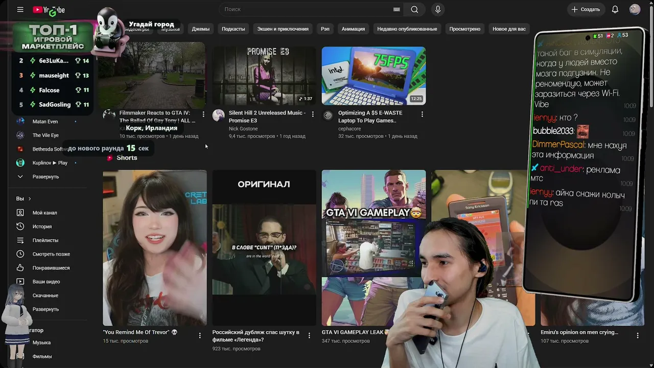Open the options menu for E-WASTE Laptop video

(x=422, y=114)
